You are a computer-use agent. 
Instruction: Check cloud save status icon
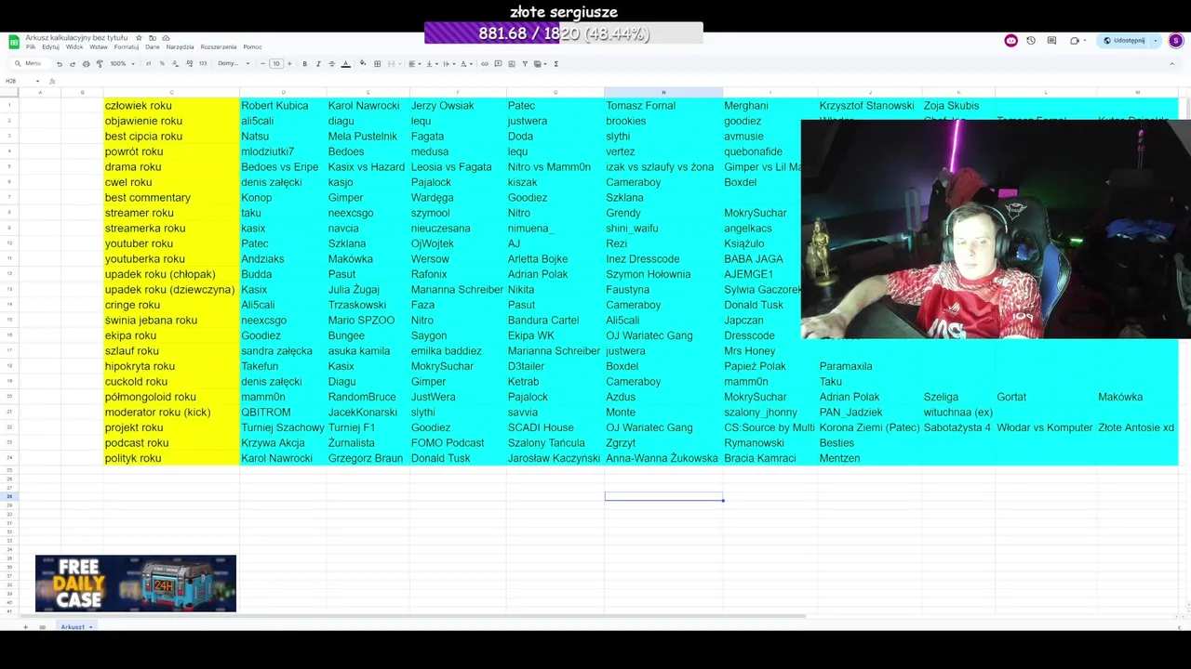pyautogui.click(x=166, y=38)
